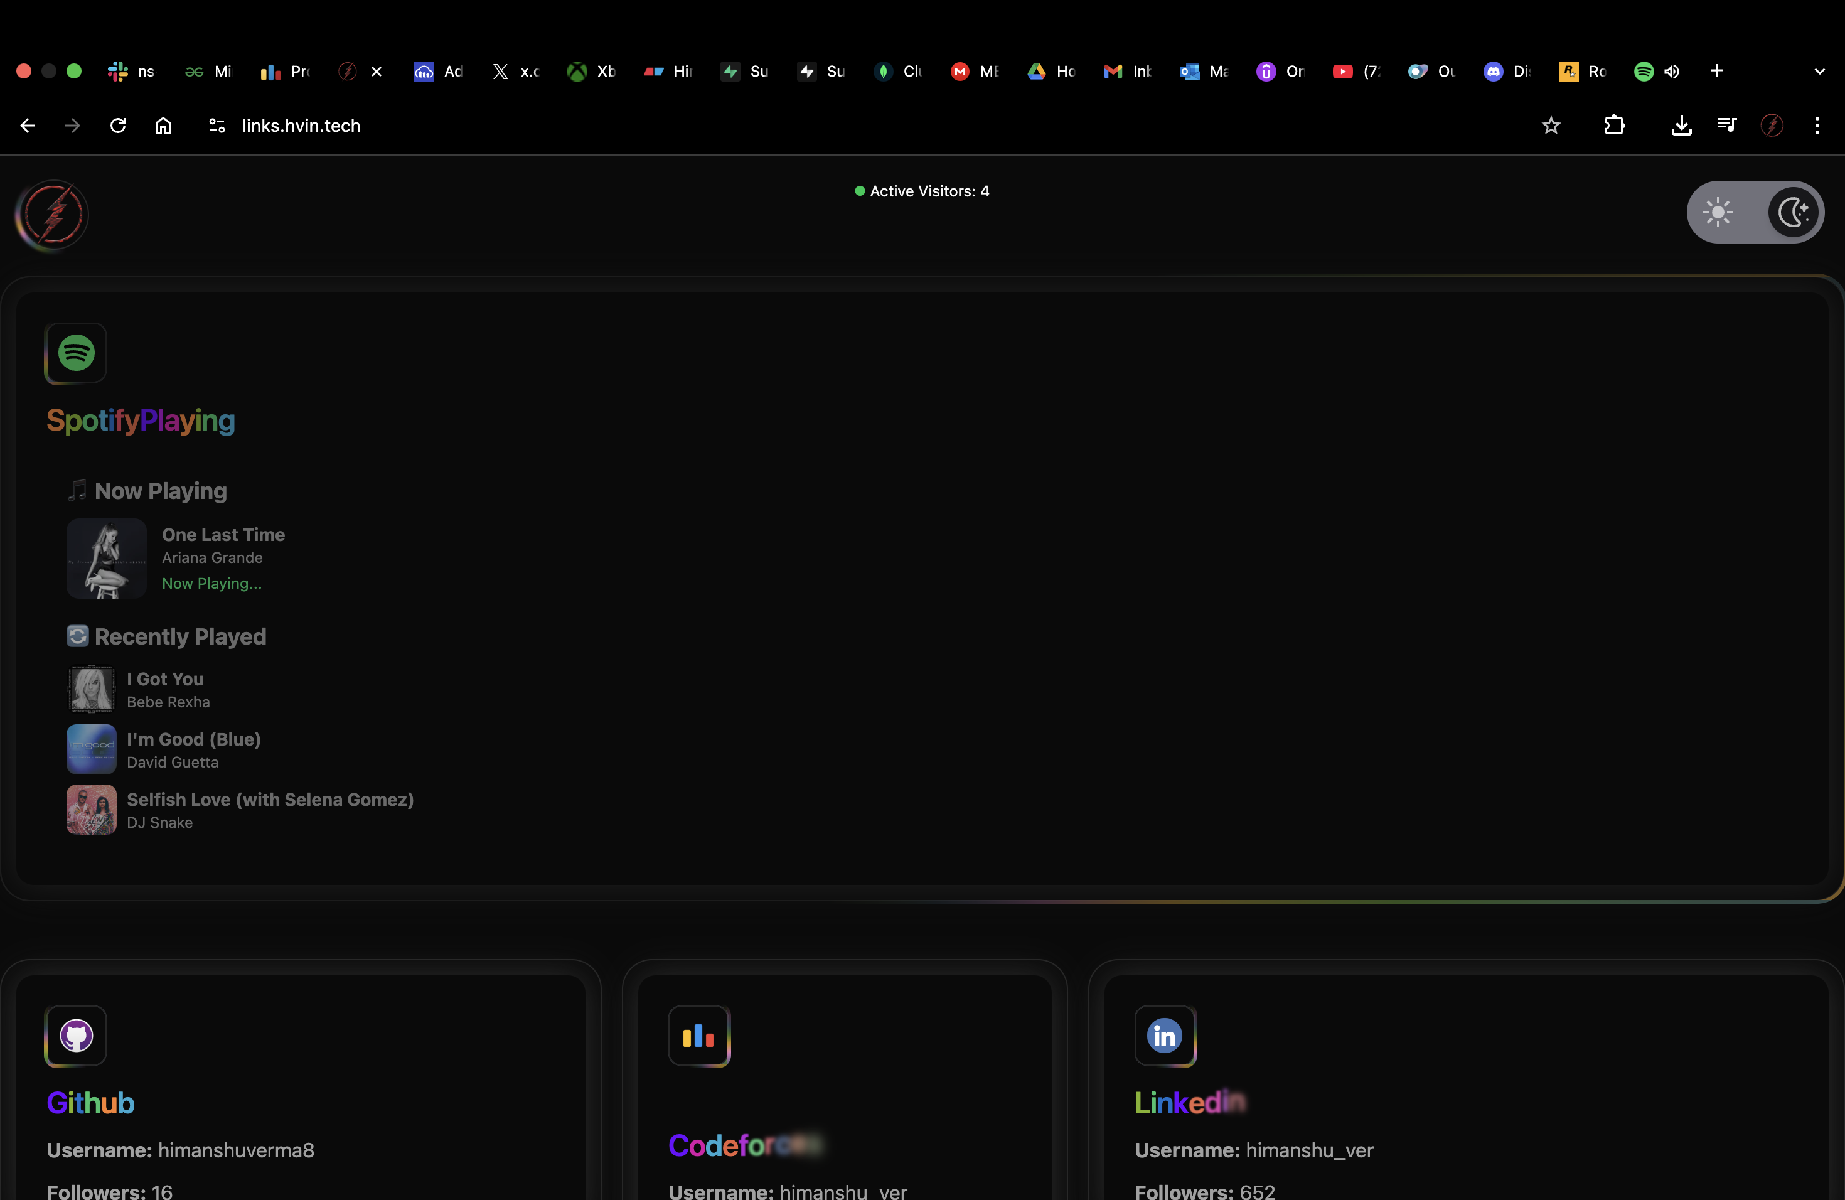Open the browser three-dot menu
Image resolution: width=1845 pixels, height=1200 pixels.
1817,126
